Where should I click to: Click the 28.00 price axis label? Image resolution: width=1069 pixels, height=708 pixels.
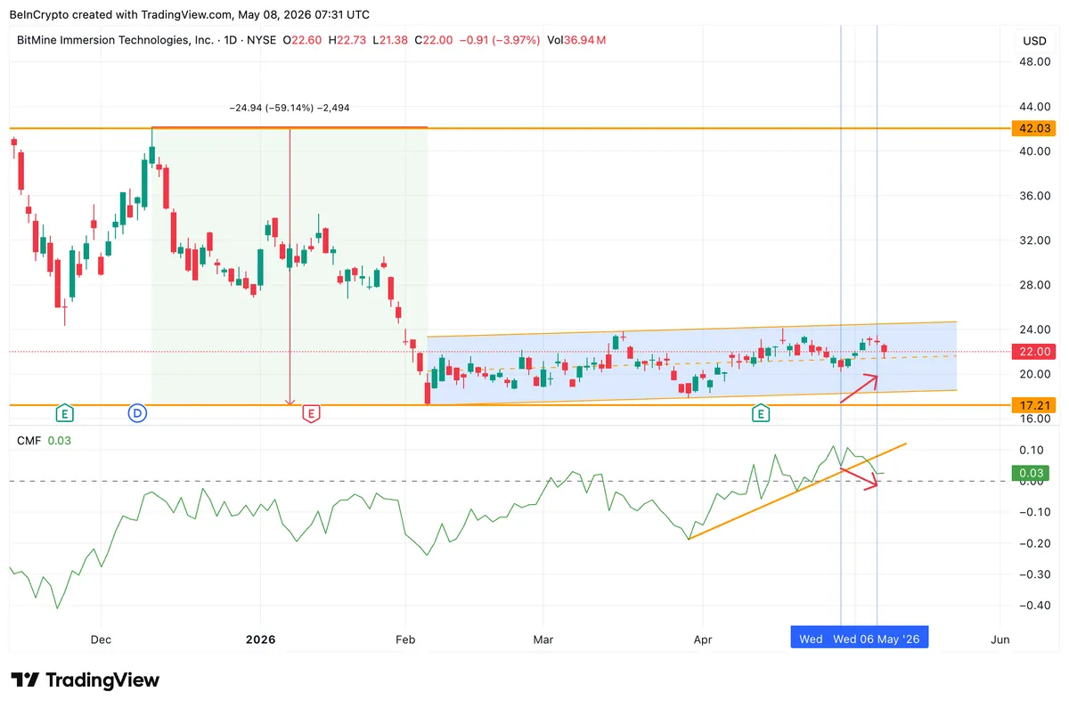1036,285
